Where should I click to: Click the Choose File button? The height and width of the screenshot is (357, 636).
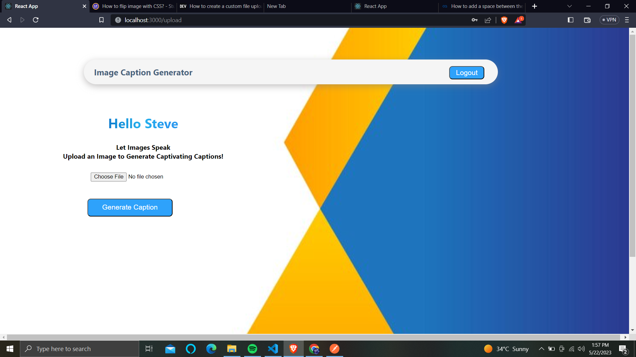click(109, 177)
